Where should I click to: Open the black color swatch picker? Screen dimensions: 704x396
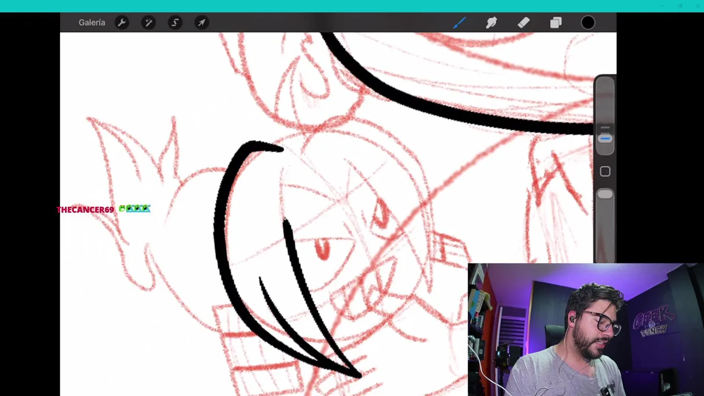click(588, 23)
